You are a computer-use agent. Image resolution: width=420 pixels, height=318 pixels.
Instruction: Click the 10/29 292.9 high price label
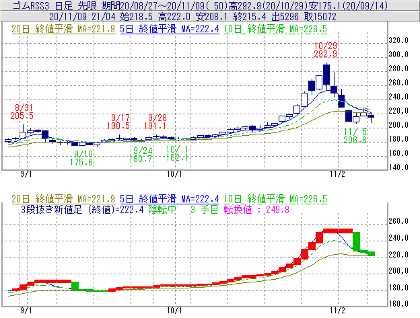coord(326,50)
